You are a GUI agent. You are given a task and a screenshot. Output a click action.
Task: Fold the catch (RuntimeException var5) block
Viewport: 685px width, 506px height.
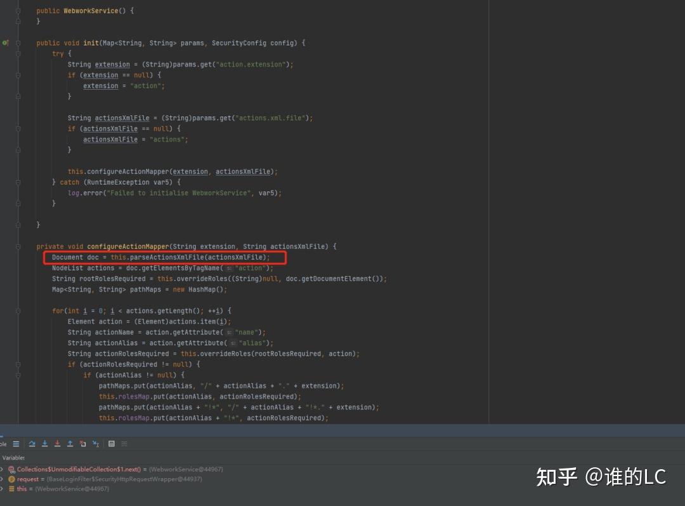coord(18,182)
